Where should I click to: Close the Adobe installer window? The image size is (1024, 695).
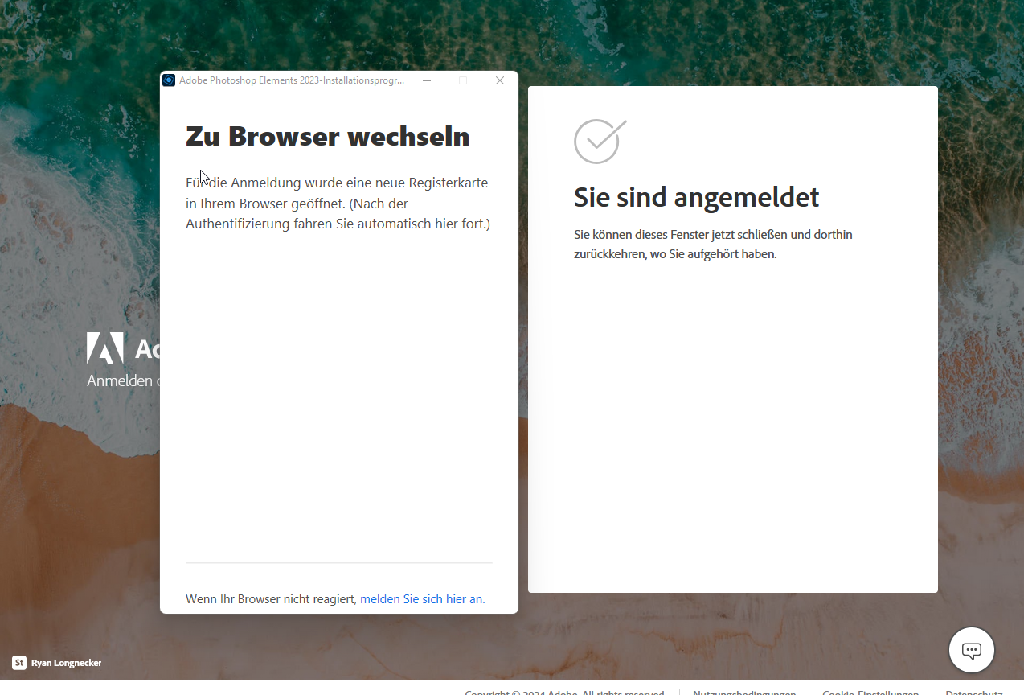pos(499,80)
